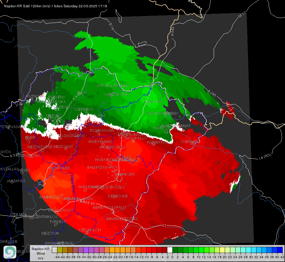Select the purple legend swatch between -34 and -32
Screen dimensions: 285x262
tap(86, 250)
